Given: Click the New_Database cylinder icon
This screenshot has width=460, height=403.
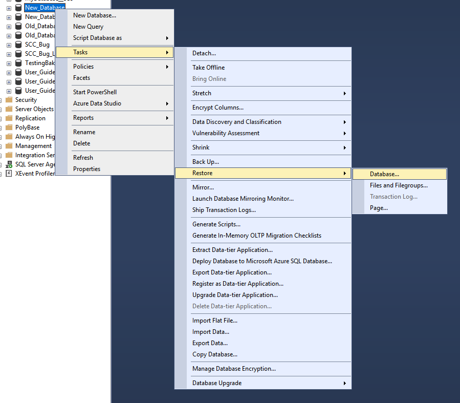Looking at the screenshot, I should (17, 8).
